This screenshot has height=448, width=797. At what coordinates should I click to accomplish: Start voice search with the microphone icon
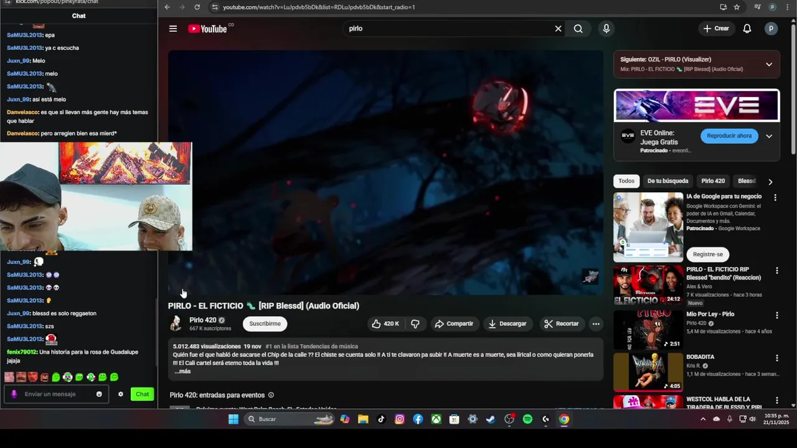pos(606,29)
